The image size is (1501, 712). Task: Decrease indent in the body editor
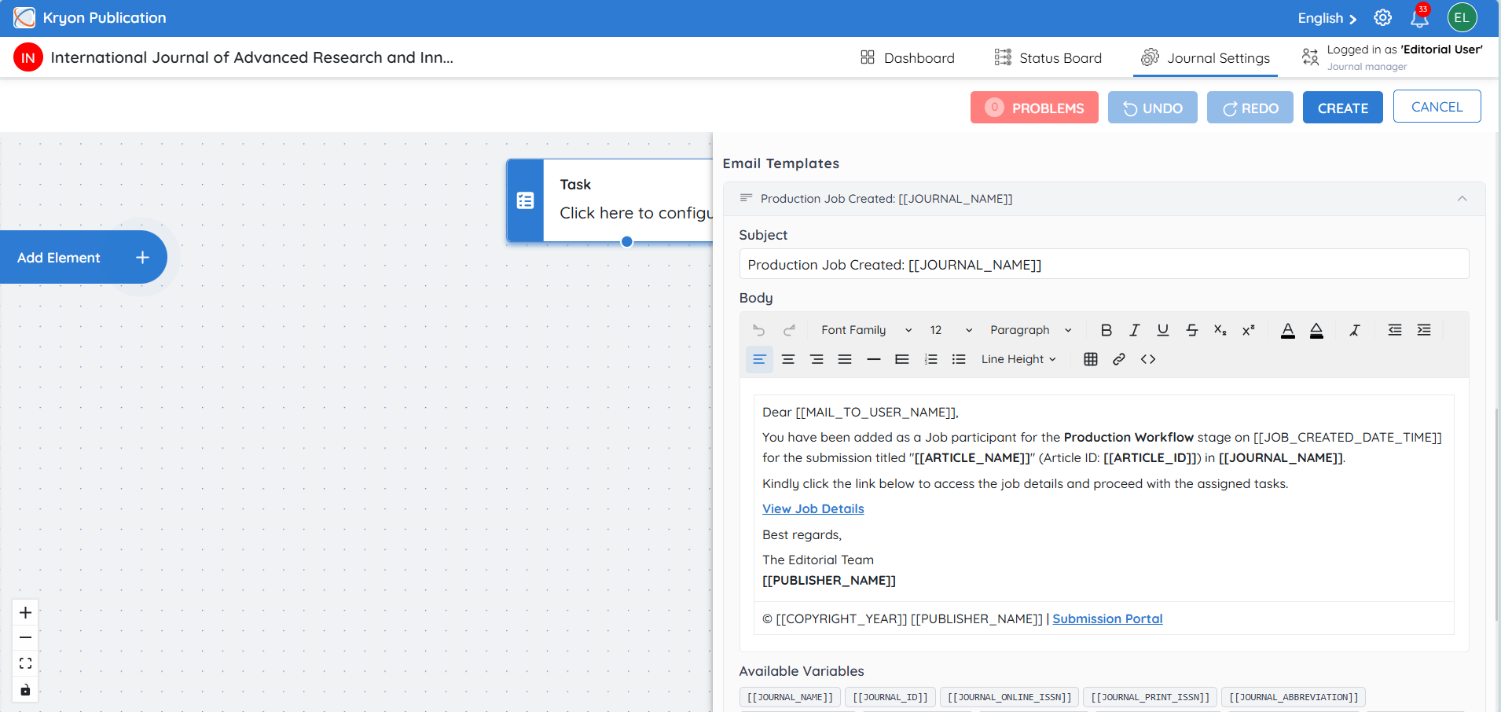(x=1395, y=330)
